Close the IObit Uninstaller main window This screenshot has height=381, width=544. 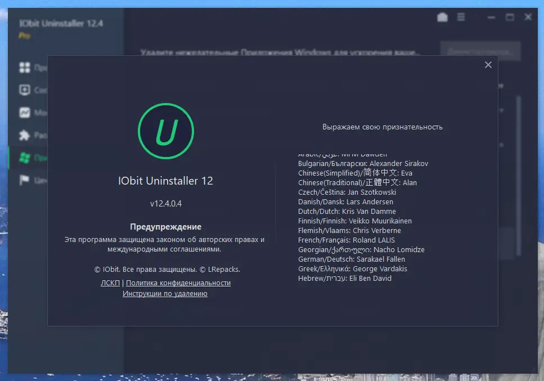click(x=528, y=17)
